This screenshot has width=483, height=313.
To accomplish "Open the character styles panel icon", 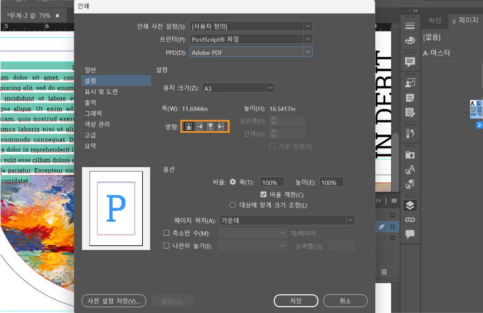I will click(410, 169).
